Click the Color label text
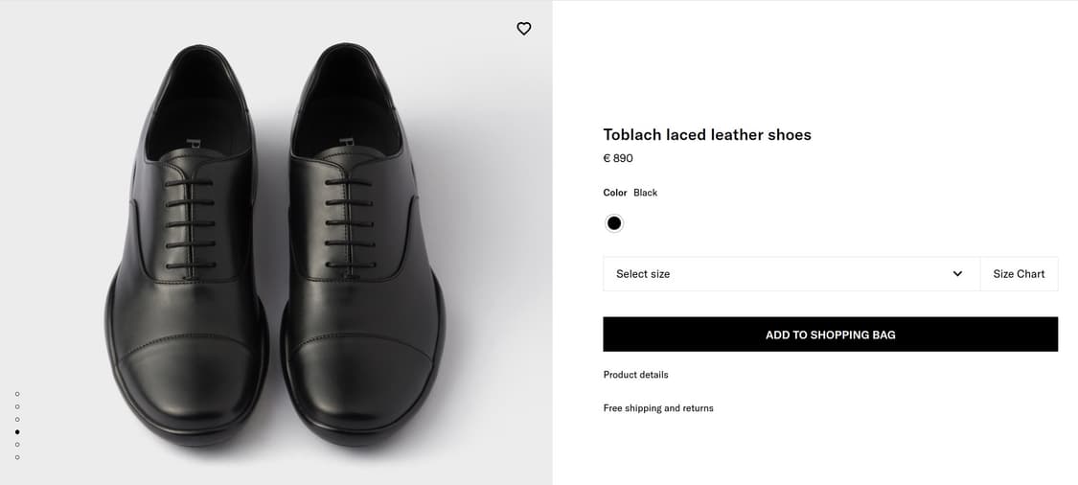 pos(614,193)
